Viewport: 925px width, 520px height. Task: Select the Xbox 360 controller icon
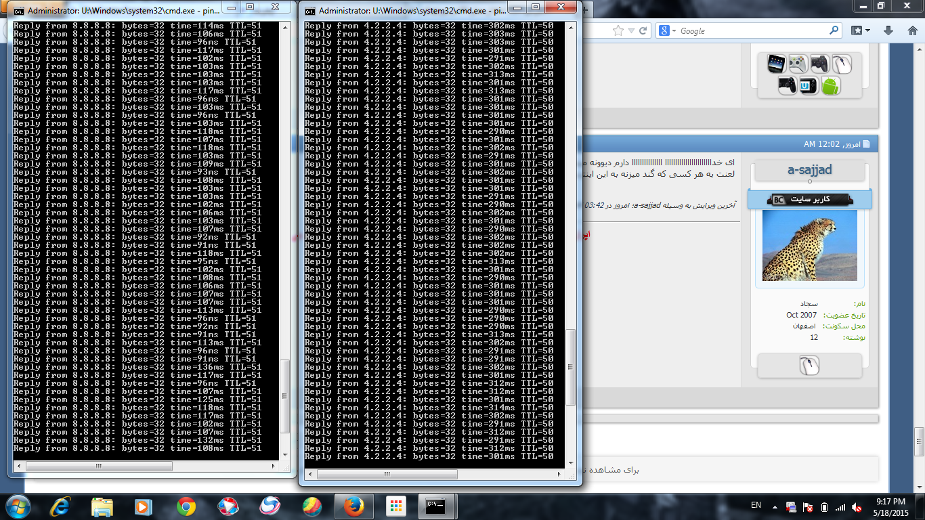point(798,64)
